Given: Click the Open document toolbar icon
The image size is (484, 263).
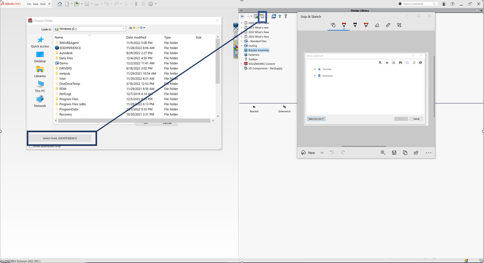Looking at the screenshot, I should click(77, 4).
